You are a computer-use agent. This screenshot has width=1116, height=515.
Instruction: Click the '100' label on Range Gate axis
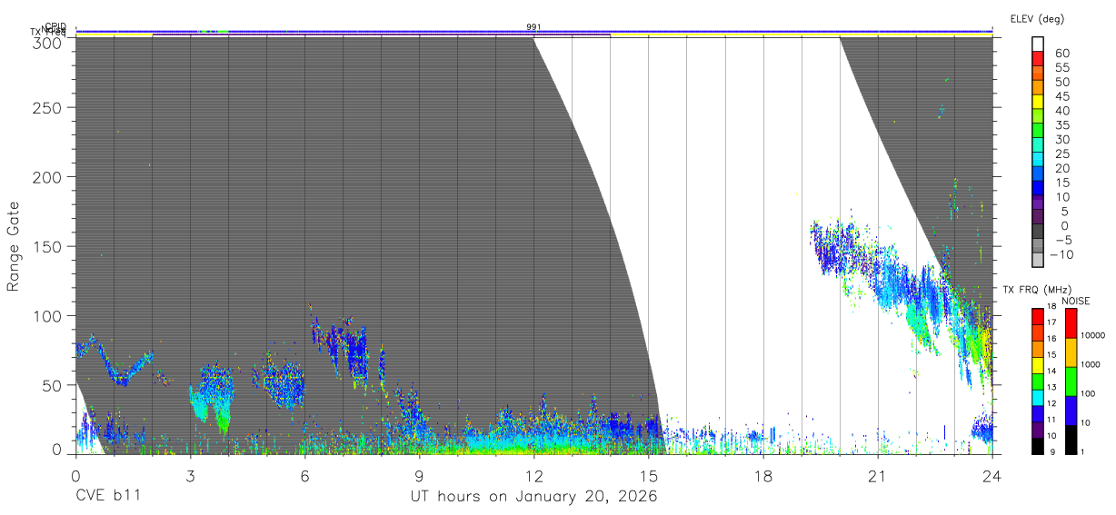tap(48, 315)
